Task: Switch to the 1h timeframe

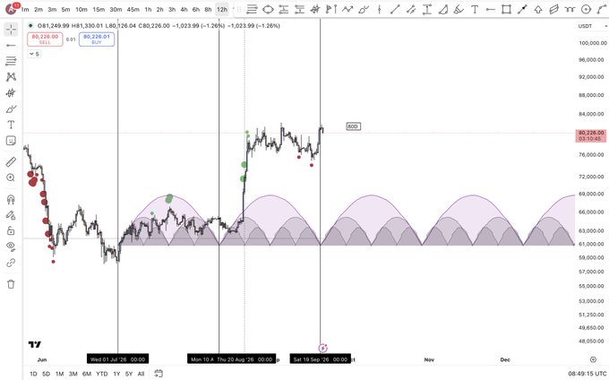Action: (148, 9)
